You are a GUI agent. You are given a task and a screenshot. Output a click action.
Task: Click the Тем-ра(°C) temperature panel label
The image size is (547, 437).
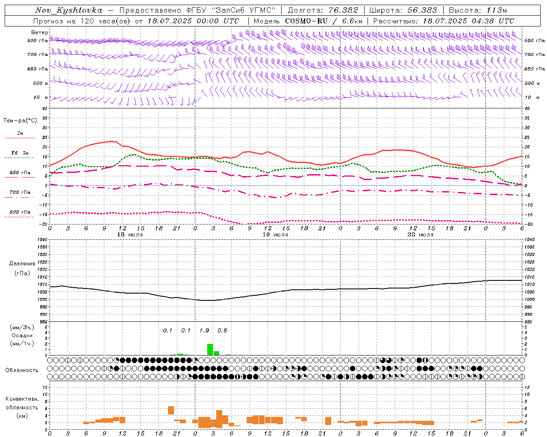(20, 121)
